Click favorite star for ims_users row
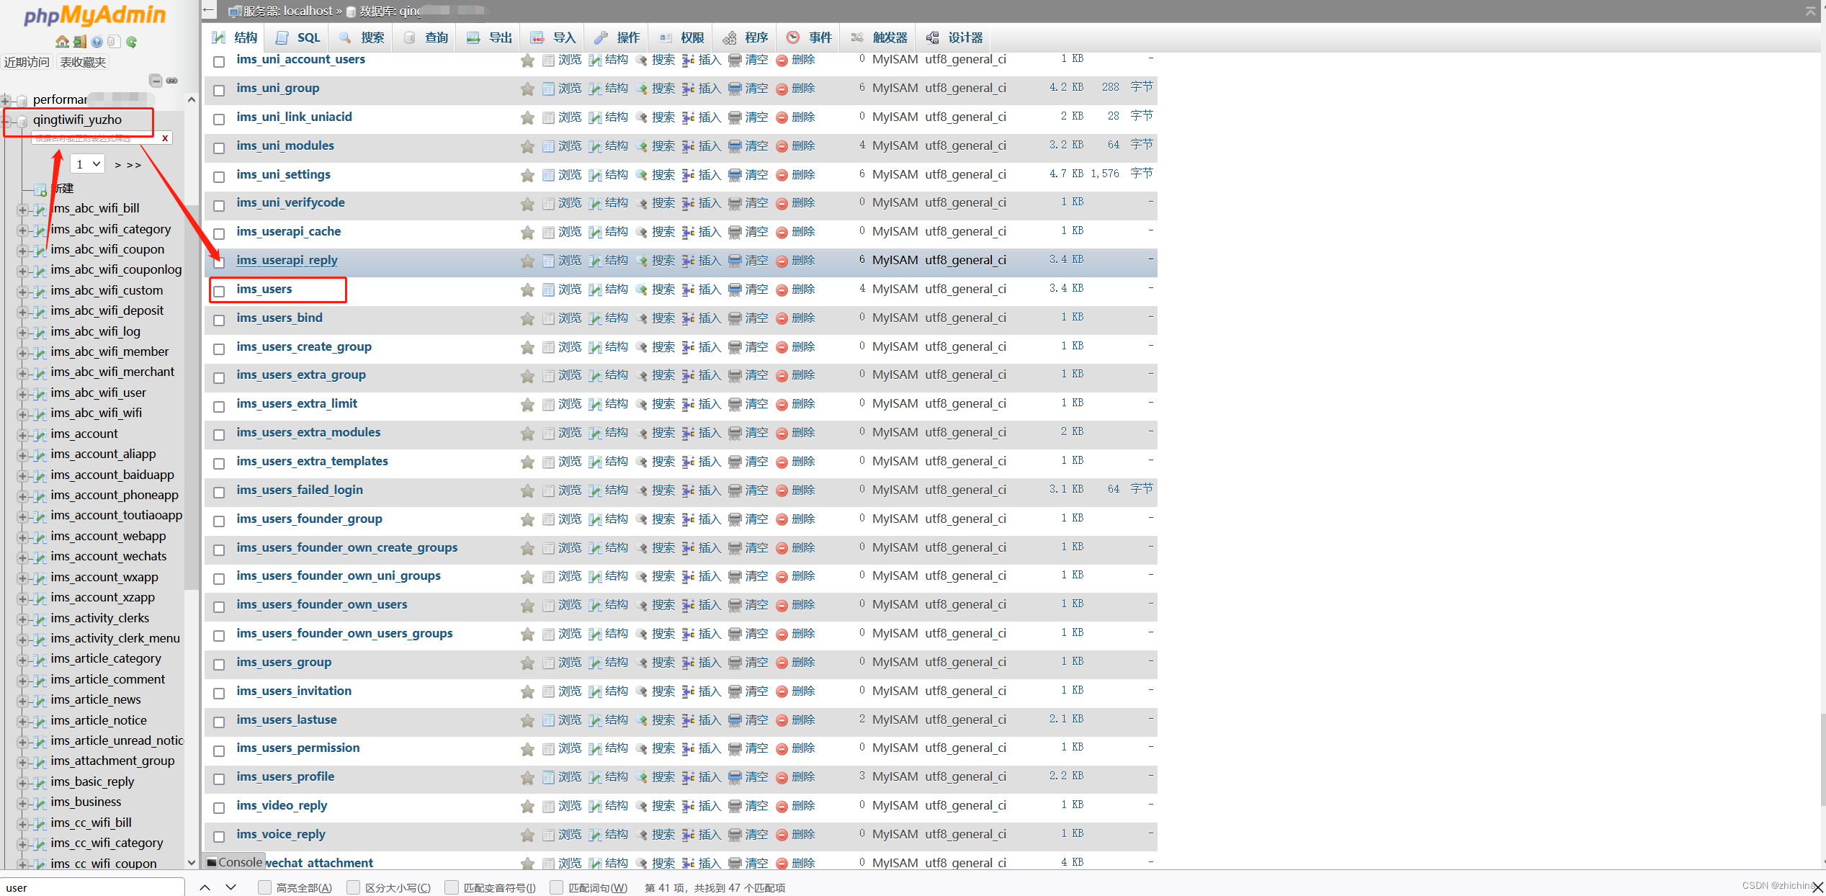The width and height of the screenshot is (1826, 896). coord(527,290)
